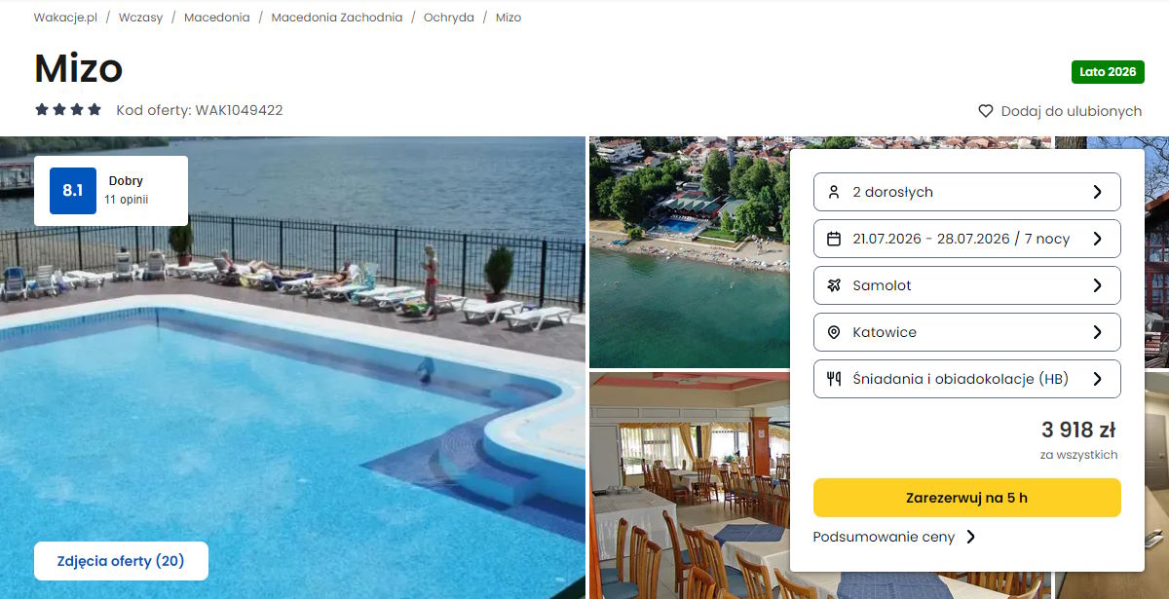Viewport: 1169px width, 599px height.
Task: Open the Wczasy breadcrumb link
Action: 140,18
